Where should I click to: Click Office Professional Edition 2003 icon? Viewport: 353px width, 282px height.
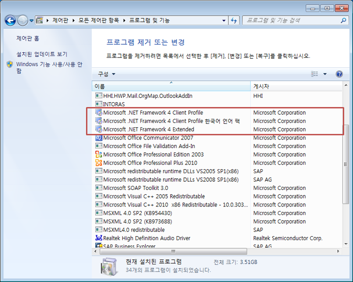click(x=99, y=154)
